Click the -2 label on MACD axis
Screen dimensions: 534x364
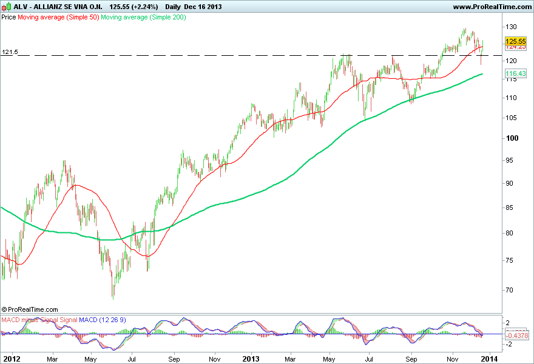507,344
